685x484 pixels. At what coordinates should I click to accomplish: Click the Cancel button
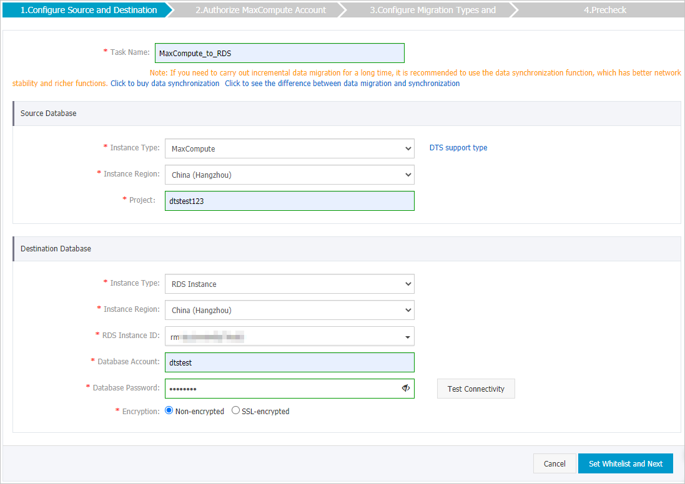[x=554, y=463]
